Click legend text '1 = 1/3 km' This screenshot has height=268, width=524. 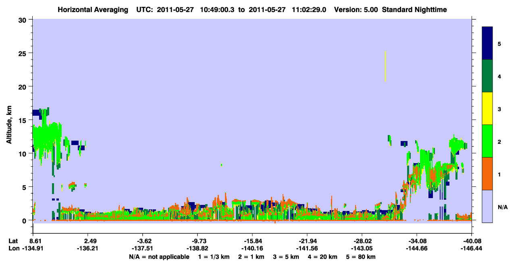pos(214,257)
